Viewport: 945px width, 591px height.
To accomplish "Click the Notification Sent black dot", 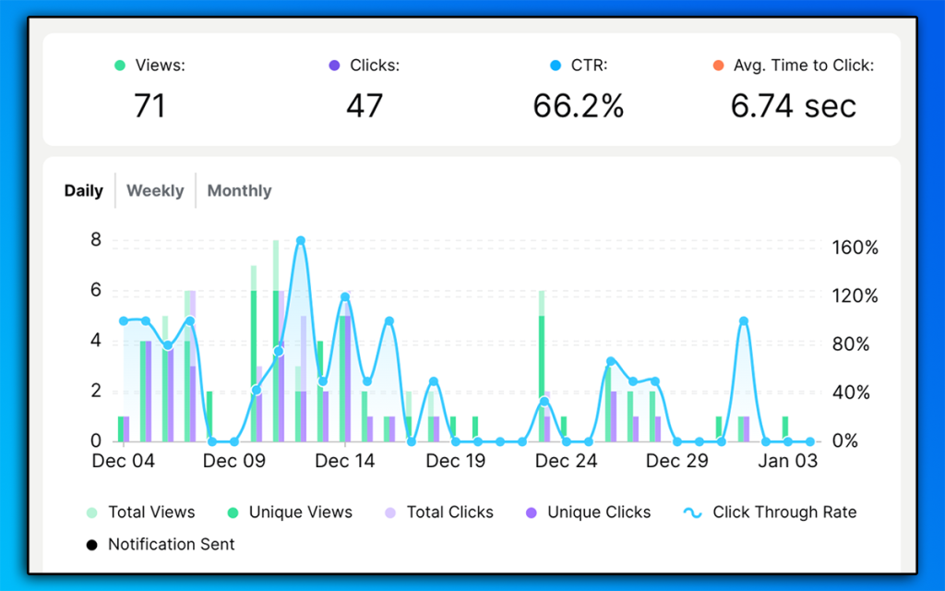I will pyautogui.click(x=91, y=545).
